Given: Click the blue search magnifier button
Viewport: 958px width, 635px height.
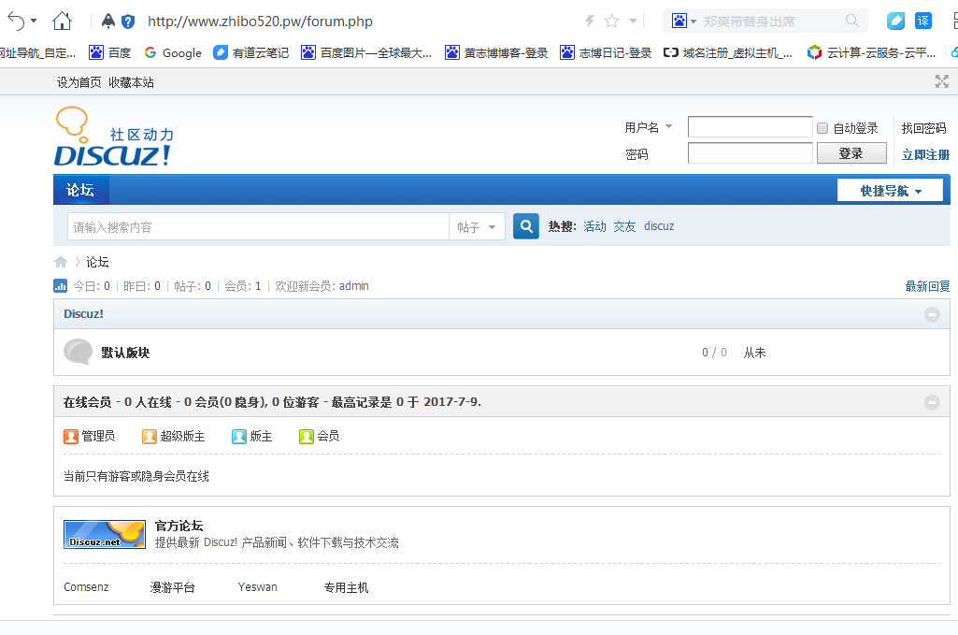Looking at the screenshot, I should tap(526, 226).
